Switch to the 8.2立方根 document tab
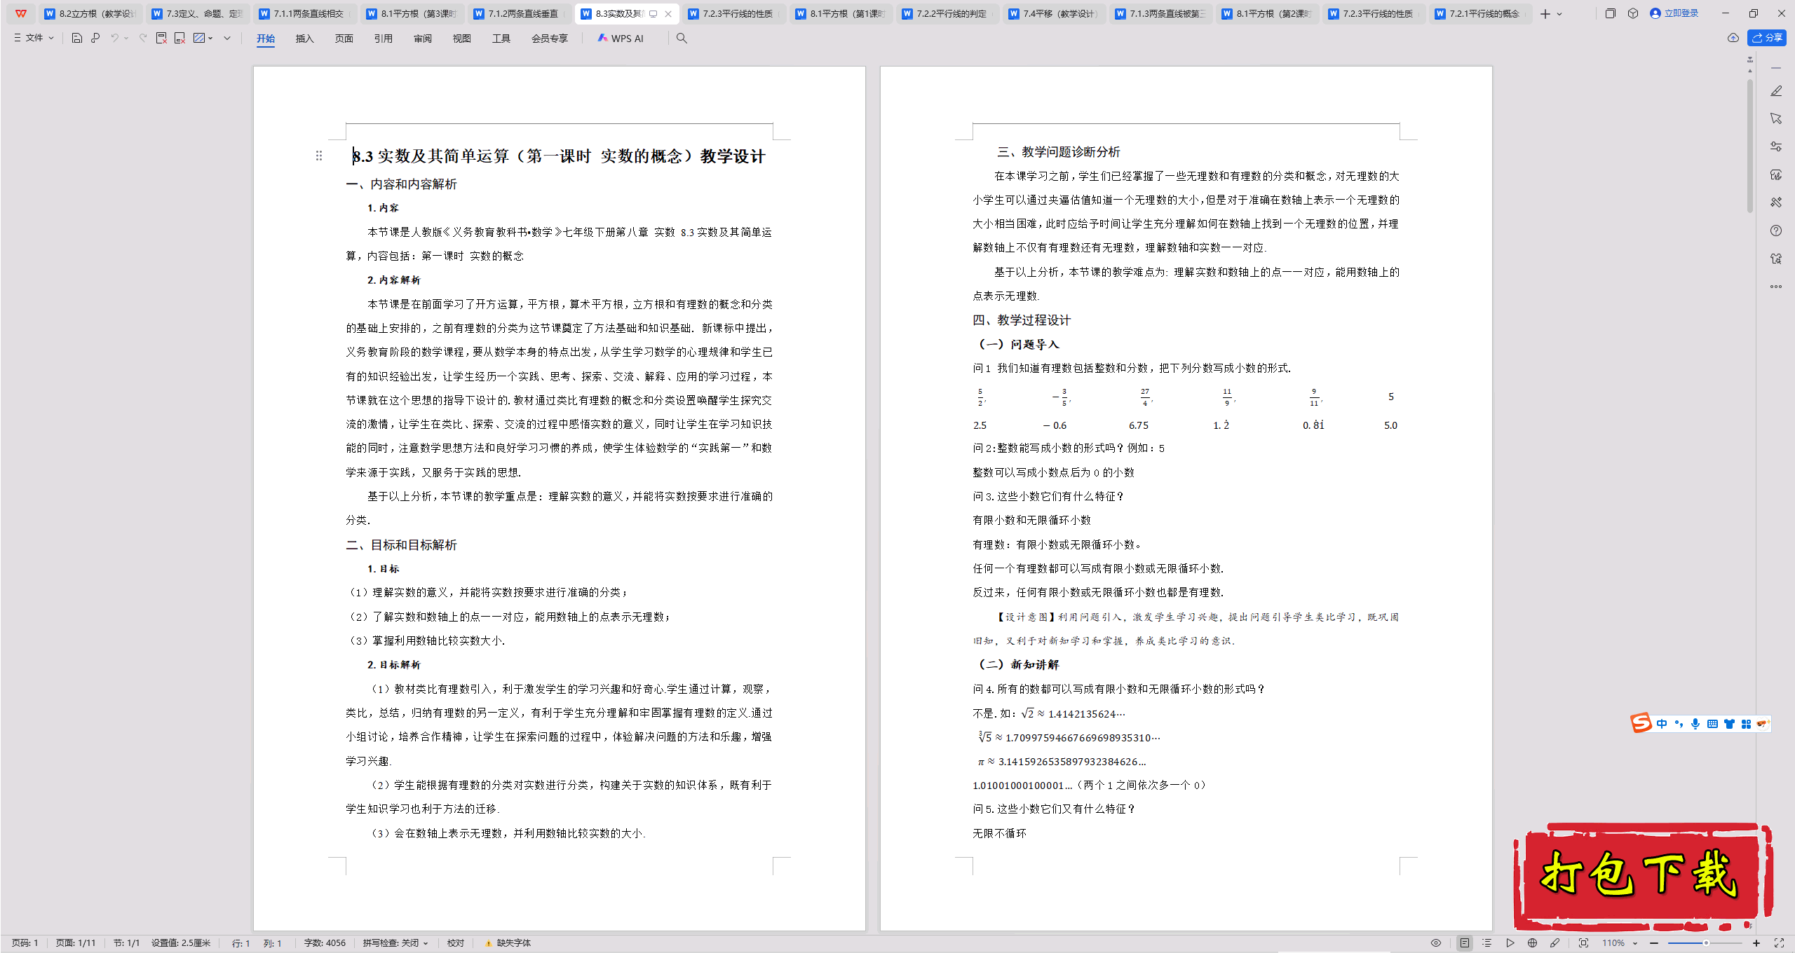 90,13
